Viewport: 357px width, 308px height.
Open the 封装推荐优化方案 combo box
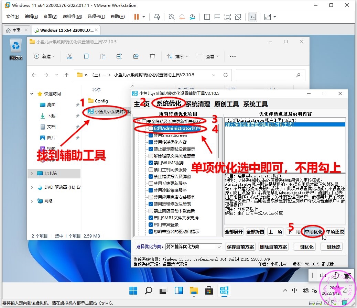point(194,247)
